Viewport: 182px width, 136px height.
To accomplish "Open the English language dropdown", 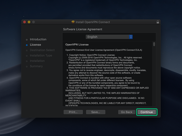I will pyautogui.click(x=109, y=37).
